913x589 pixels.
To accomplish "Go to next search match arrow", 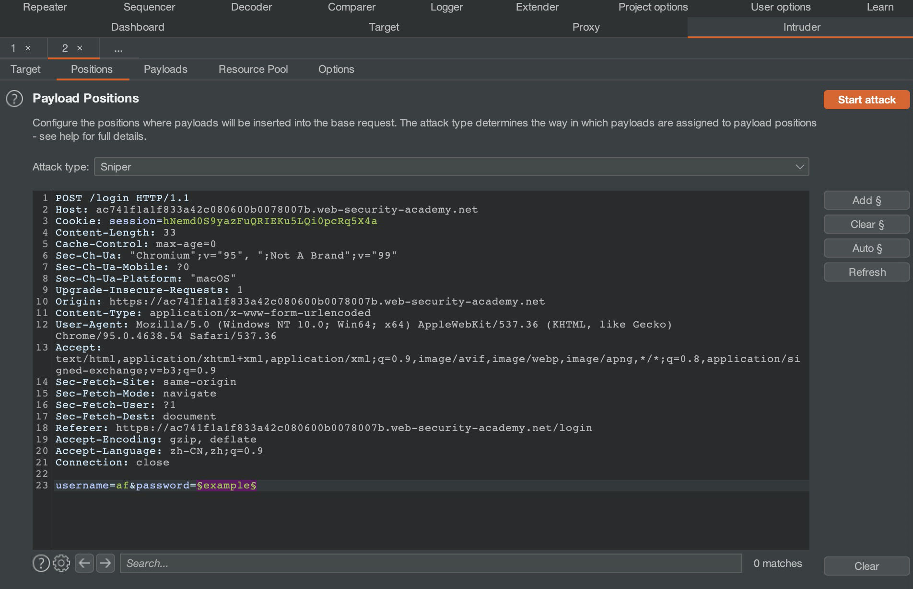I will (105, 563).
